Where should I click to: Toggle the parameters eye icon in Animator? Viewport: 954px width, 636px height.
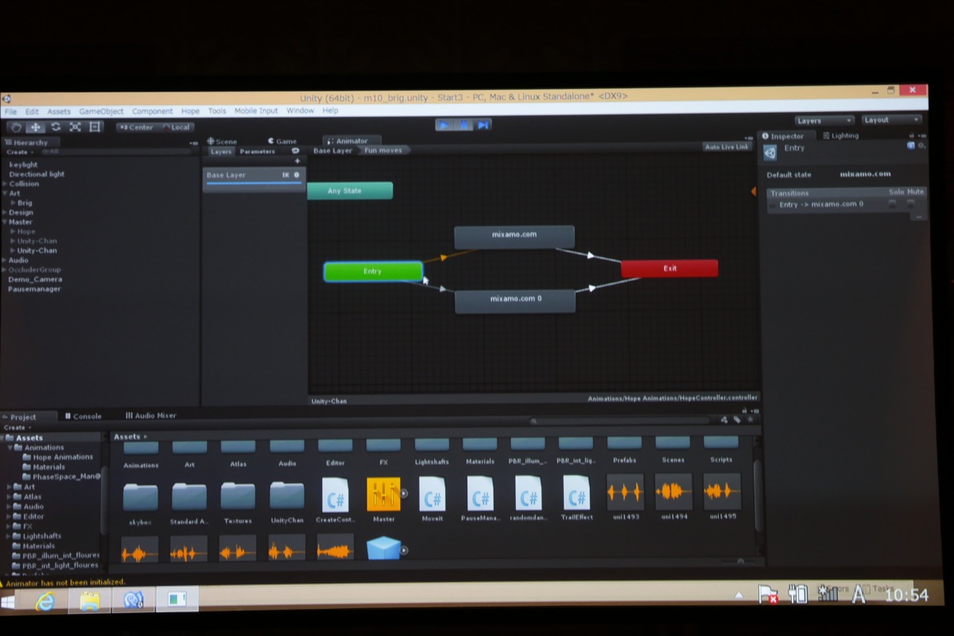tap(296, 151)
